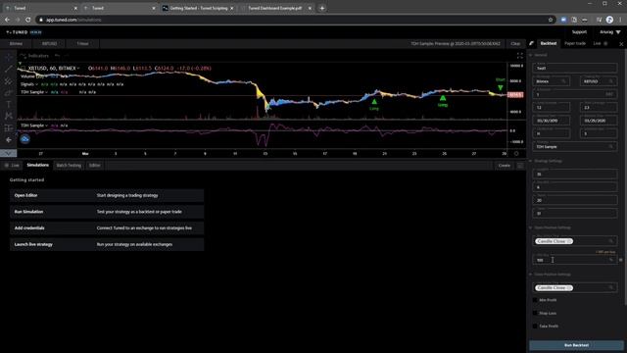627x353 pixels.
Task: Enable the Min Profit checkbox
Action: coord(535,300)
